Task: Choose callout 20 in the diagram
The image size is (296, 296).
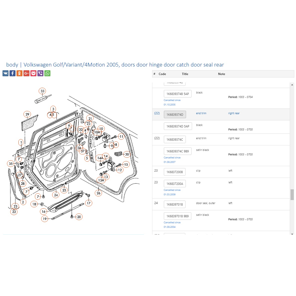Action: (x=79, y=217)
